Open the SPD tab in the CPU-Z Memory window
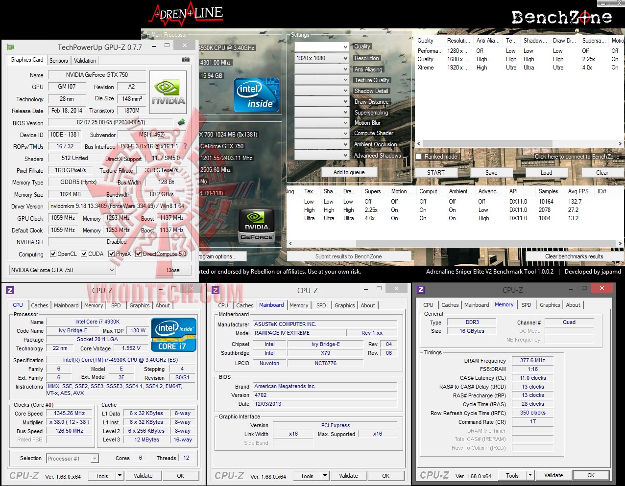The height and width of the screenshot is (486, 625). (527, 305)
